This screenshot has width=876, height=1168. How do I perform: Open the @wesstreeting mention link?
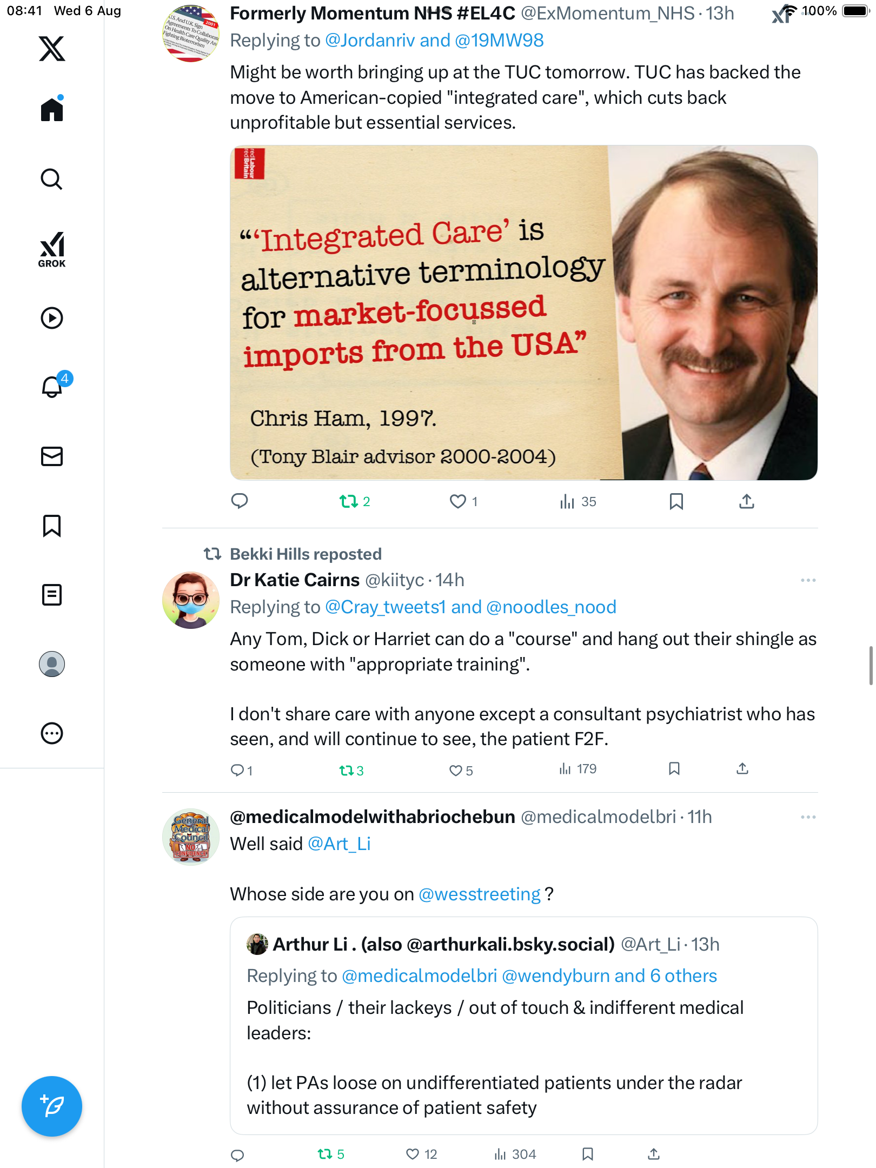point(480,894)
